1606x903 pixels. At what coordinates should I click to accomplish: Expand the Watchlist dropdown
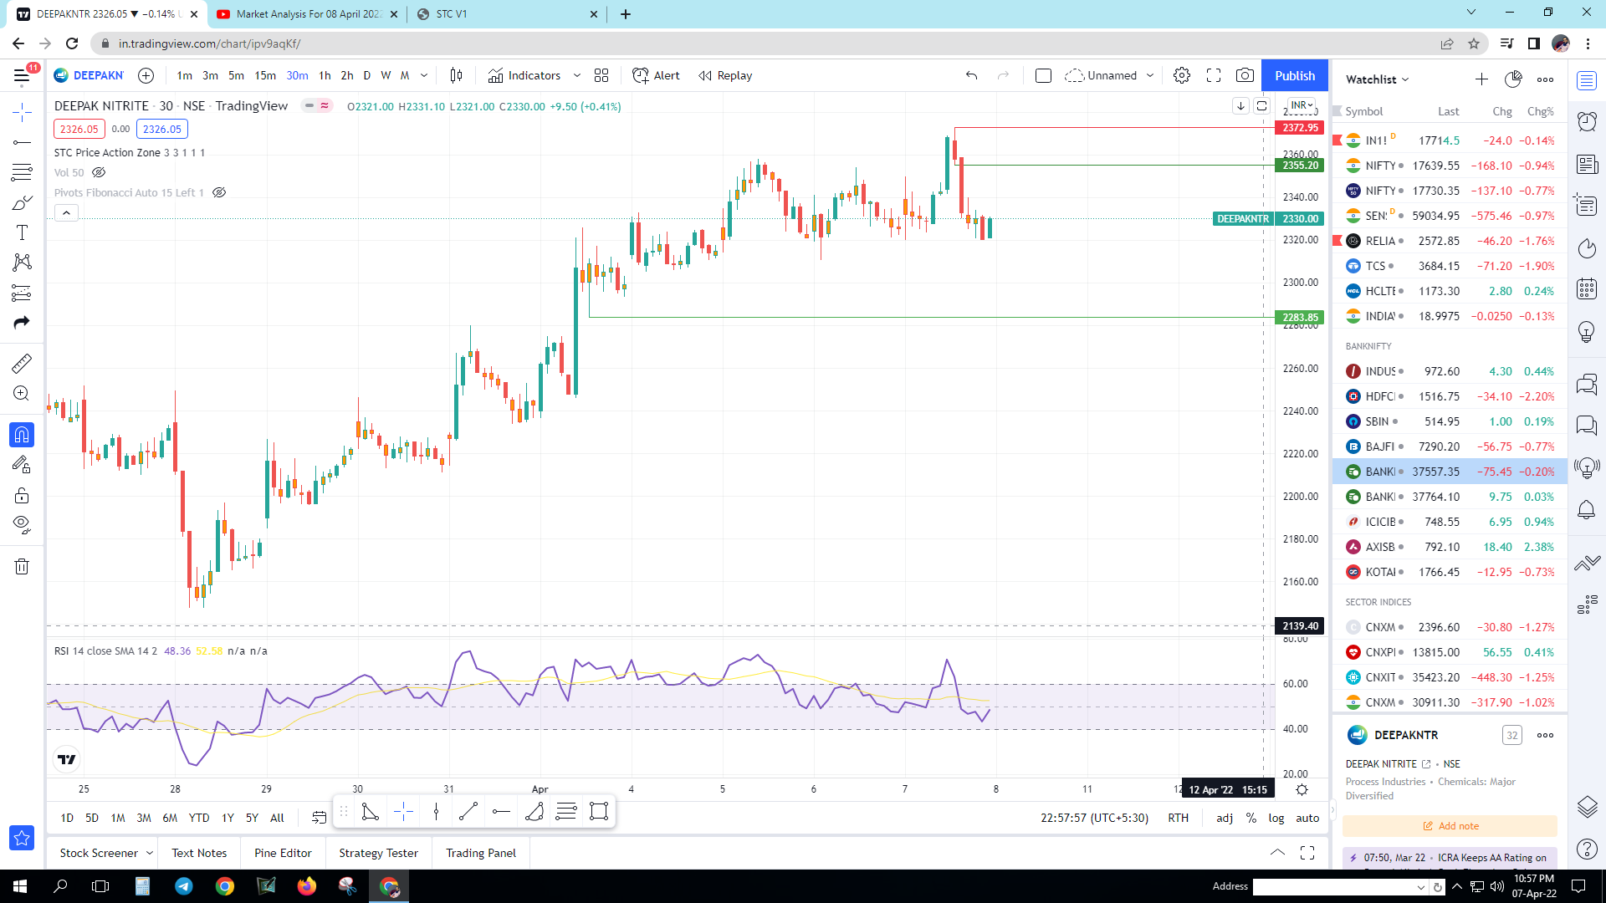tap(1377, 79)
